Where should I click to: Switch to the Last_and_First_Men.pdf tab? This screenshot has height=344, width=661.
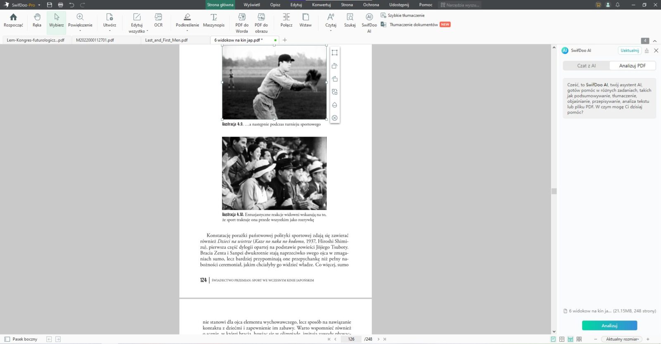coord(166,40)
